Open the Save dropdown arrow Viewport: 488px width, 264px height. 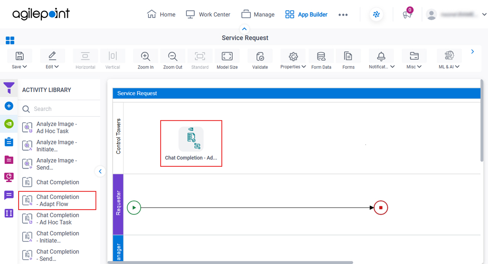coord(25,67)
